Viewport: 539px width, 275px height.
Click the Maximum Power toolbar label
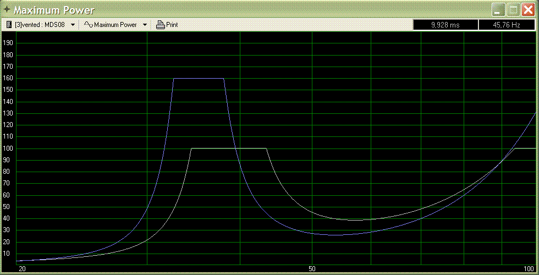[116, 25]
